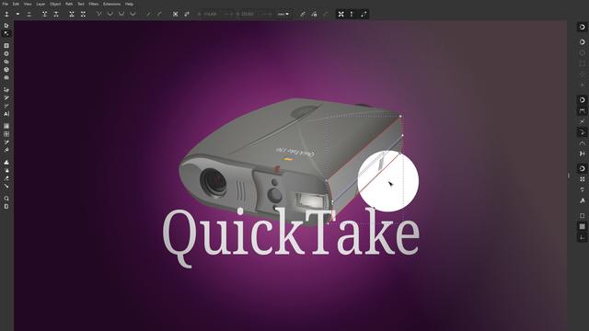Image resolution: width=589 pixels, height=331 pixels.
Task: Click Delete selected nodes button
Action: [29, 14]
